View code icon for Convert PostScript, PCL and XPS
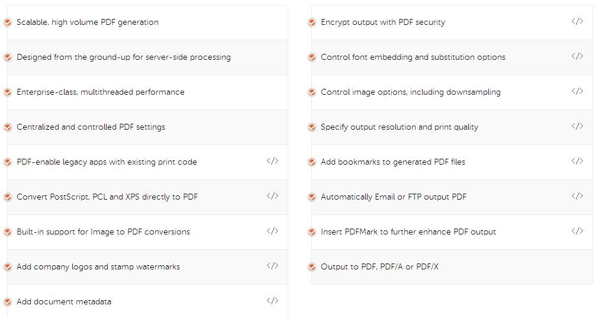Screen dimensions: 596x318 pos(272,196)
